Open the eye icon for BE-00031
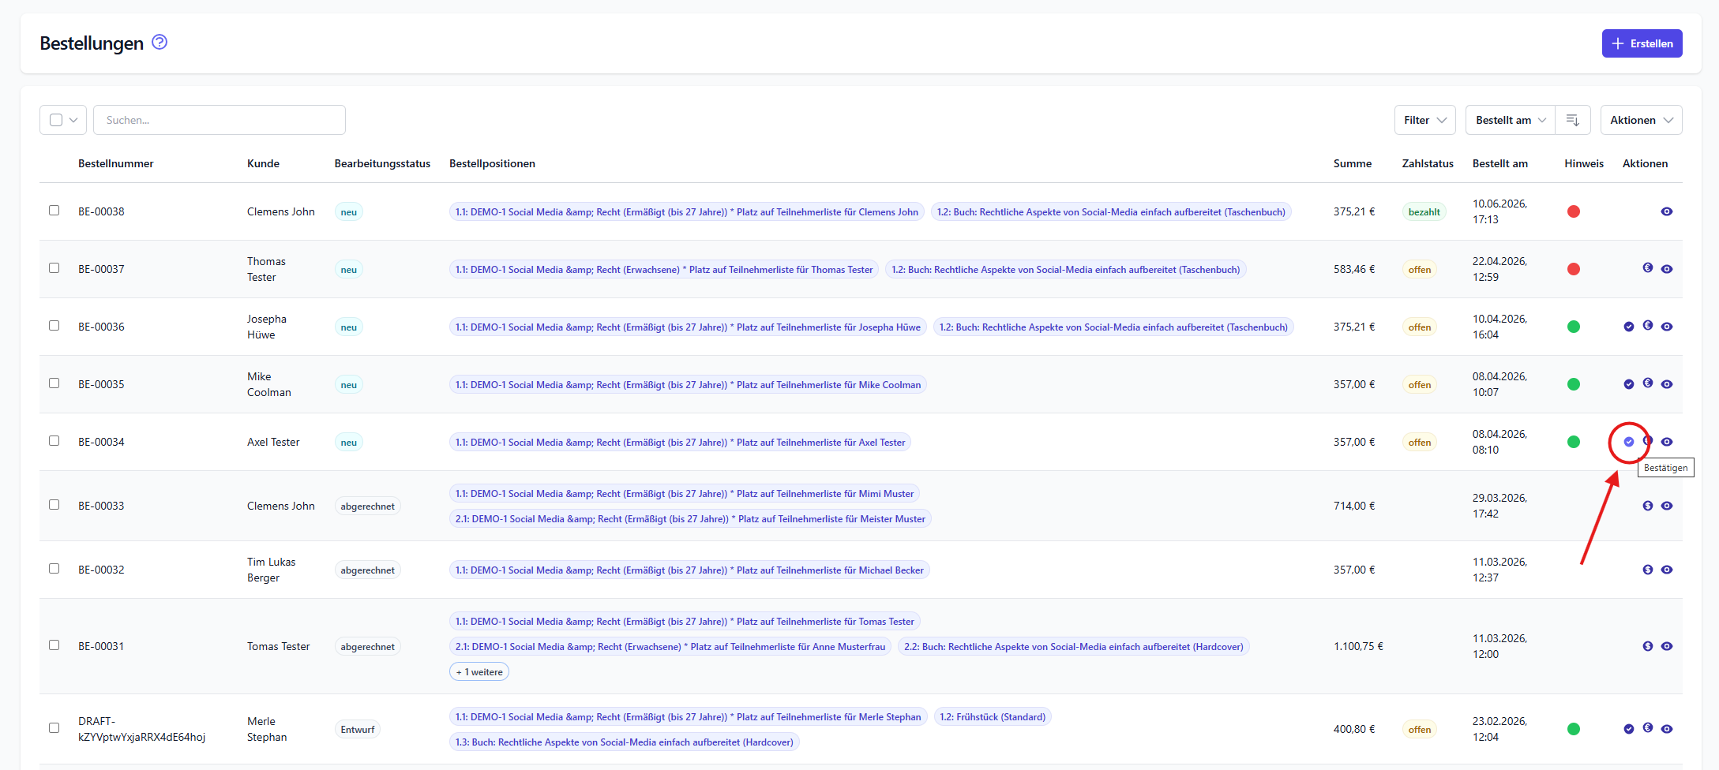The image size is (1719, 770). pyautogui.click(x=1667, y=646)
